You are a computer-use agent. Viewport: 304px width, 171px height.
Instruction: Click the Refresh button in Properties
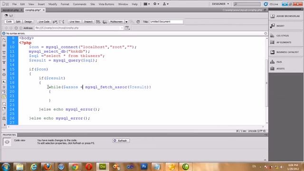click(x=121, y=141)
